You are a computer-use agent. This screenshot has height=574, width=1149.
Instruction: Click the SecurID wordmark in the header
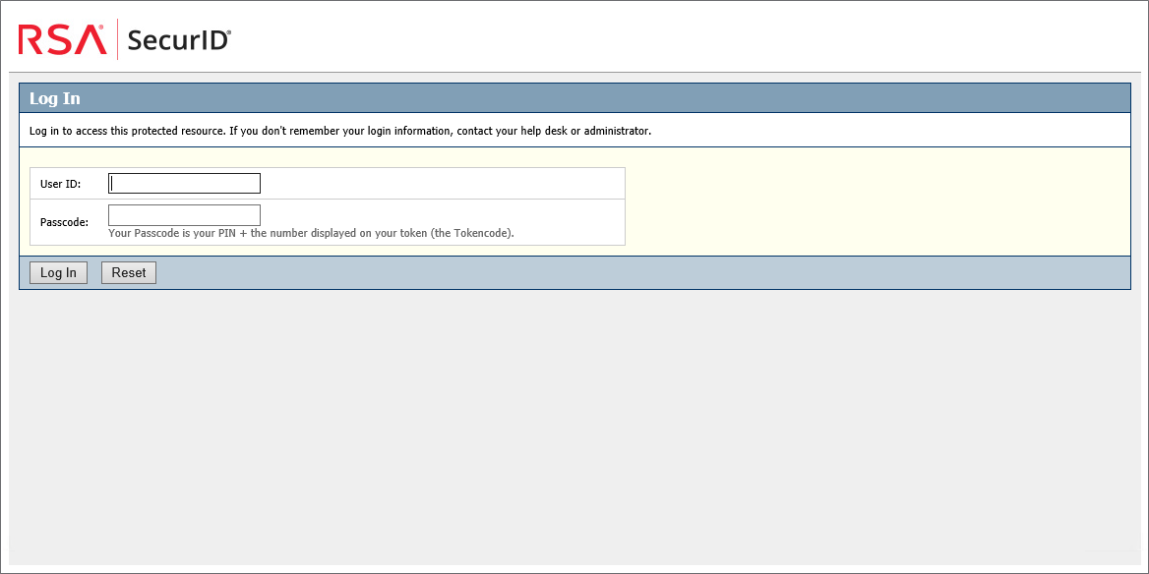pyautogui.click(x=179, y=40)
